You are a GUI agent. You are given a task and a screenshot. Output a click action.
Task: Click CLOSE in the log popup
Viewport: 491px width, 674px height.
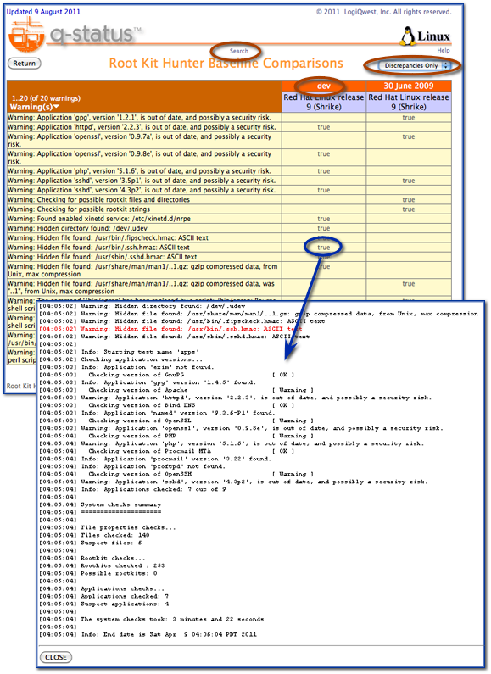click(x=56, y=657)
